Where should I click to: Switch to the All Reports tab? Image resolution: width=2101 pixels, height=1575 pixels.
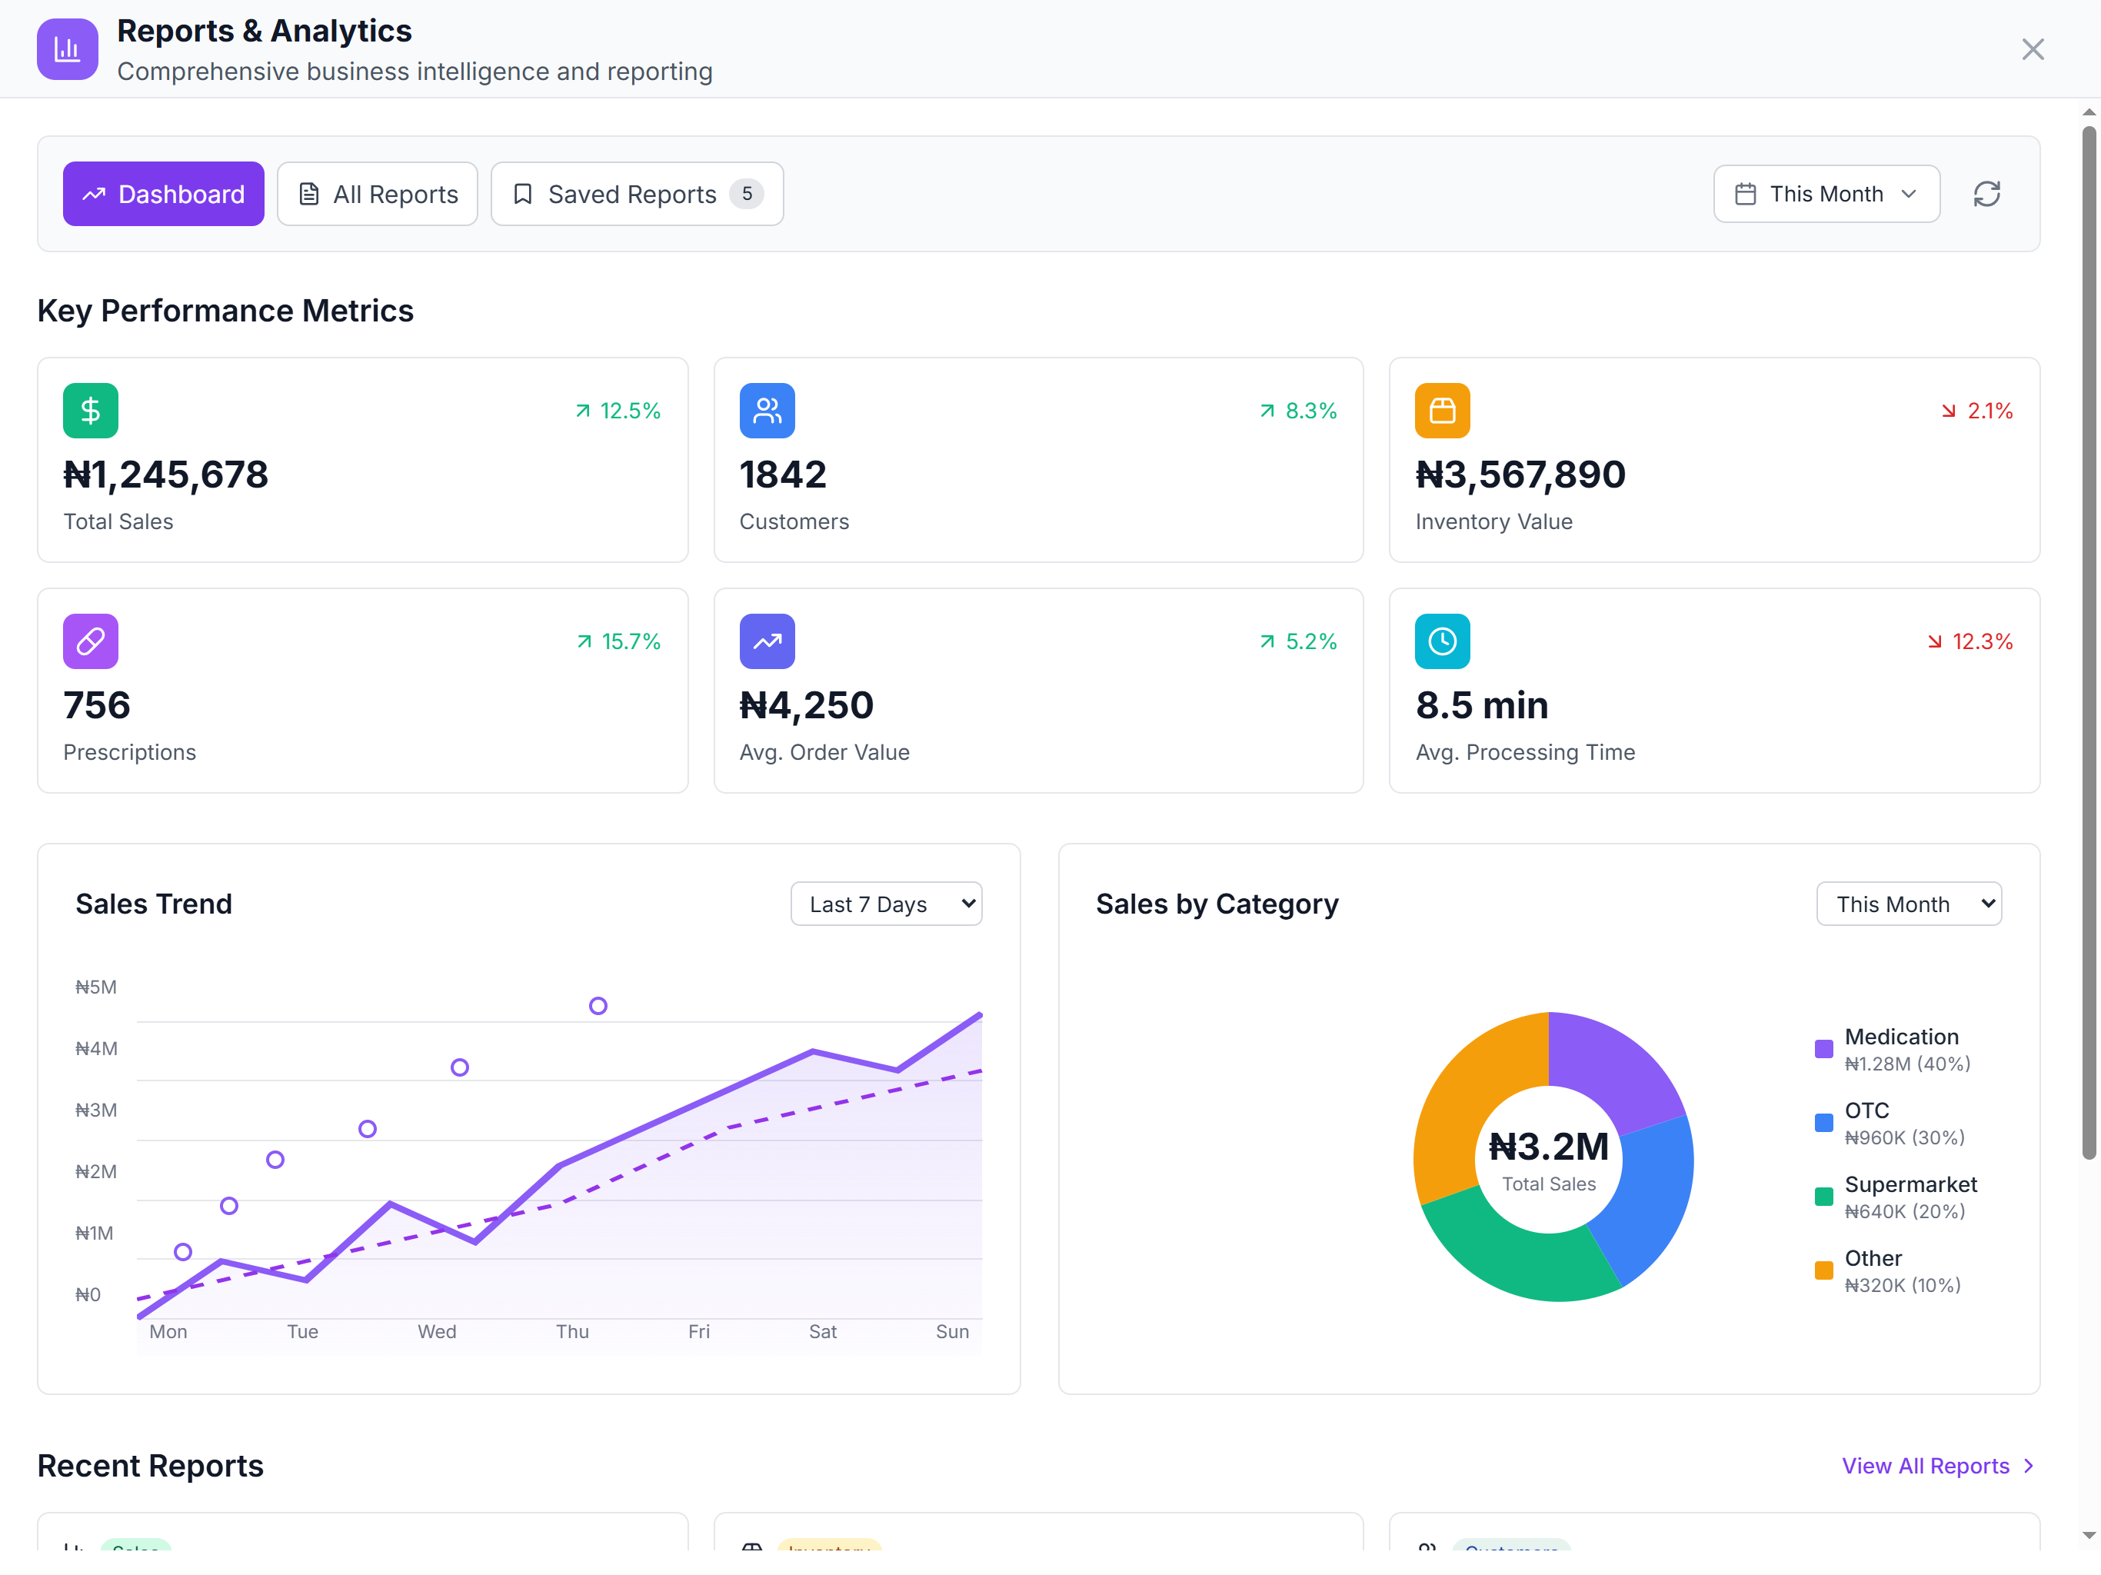tap(377, 194)
